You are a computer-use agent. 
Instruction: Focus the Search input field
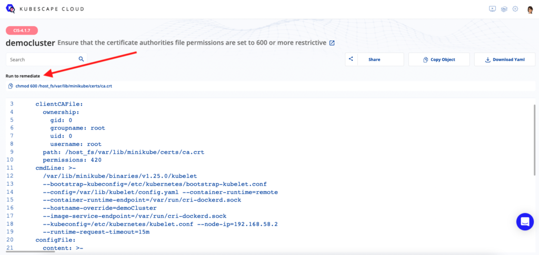click(46, 59)
